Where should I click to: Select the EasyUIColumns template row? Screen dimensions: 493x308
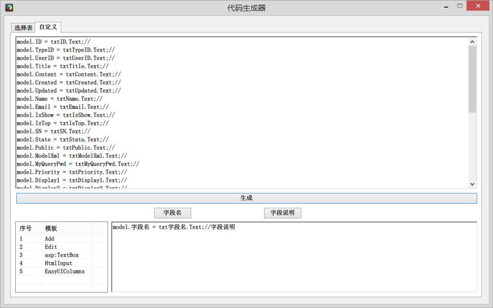[x=62, y=271]
